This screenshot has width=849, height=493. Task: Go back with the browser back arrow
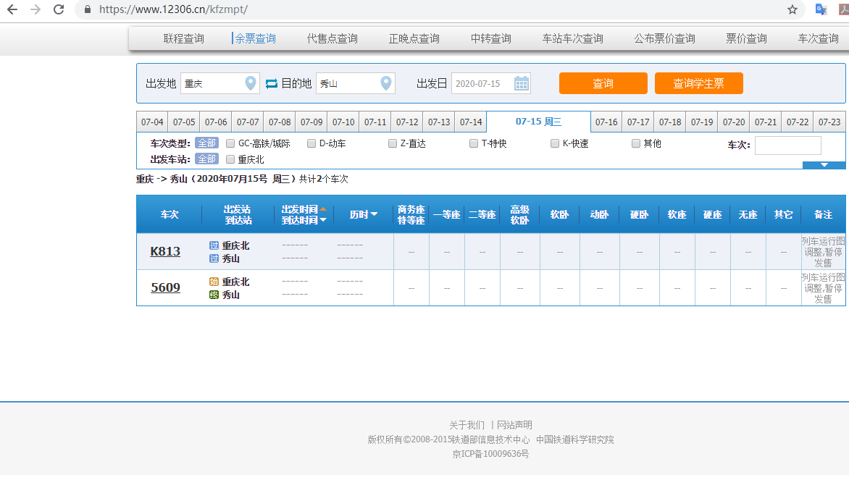12,9
